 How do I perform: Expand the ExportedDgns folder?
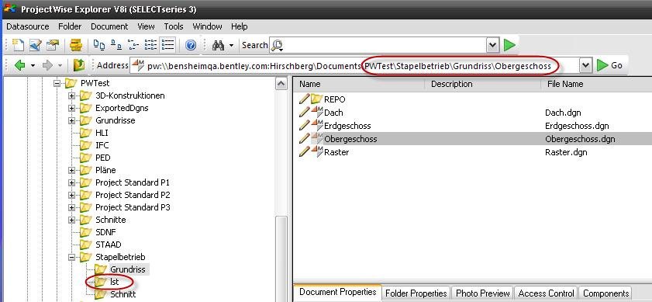click(x=72, y=109)
